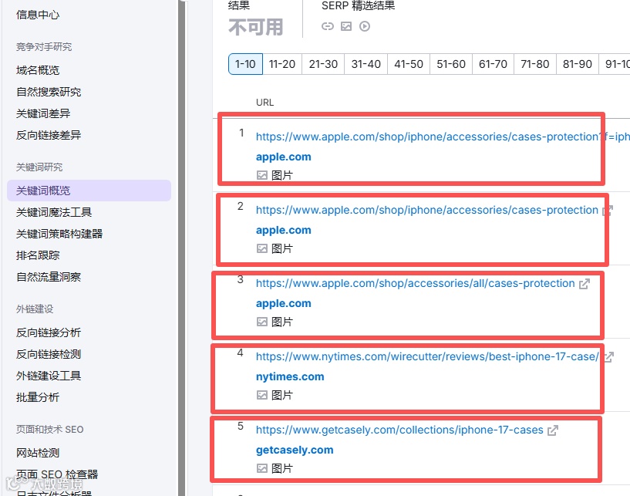This screenshot has height=496, width=630.
Task: Open external link icon for nytimes.com wirecutter URL
Action: (608, 357)
